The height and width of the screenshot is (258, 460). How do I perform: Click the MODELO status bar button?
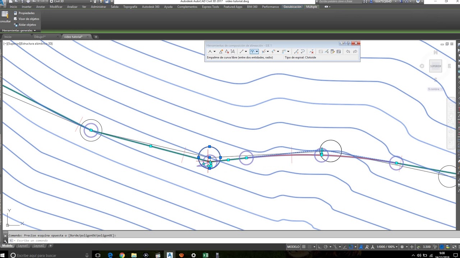293,247
